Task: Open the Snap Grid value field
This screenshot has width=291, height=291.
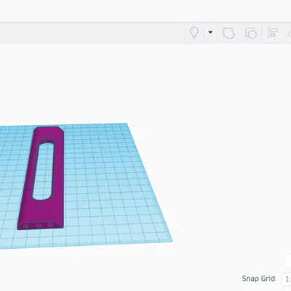Action: 287,279
